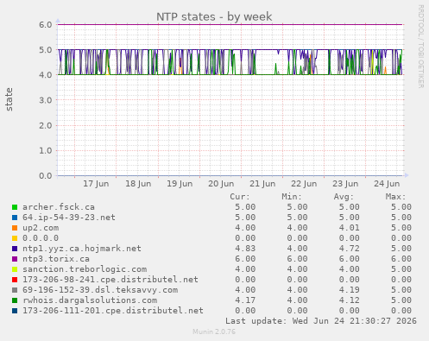Click the 'Cur:' column header
Viewport: 429px width, 341px height.
click(240, 197)
